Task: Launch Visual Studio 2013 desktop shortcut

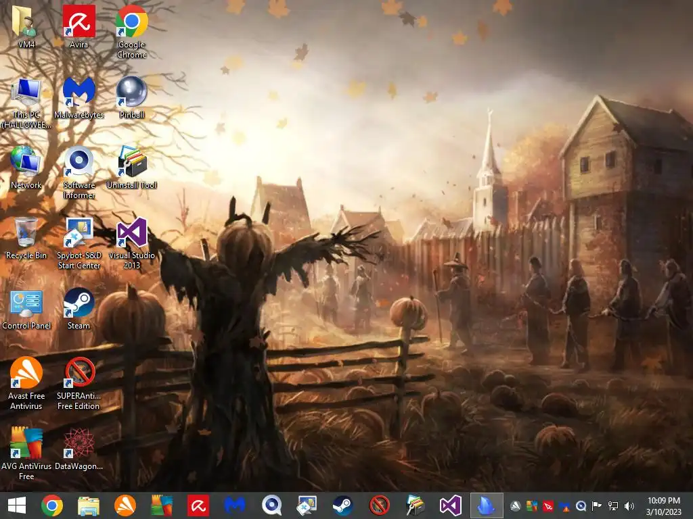Action: 132,243
